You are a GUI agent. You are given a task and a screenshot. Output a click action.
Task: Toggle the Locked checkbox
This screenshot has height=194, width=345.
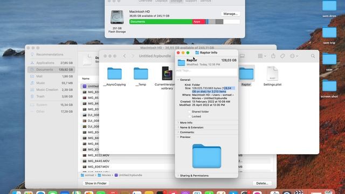tap(189, 116)
